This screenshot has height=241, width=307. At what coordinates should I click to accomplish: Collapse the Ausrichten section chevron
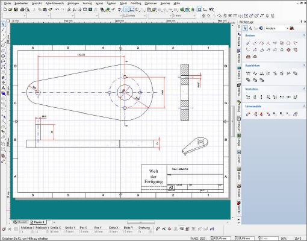304,65
